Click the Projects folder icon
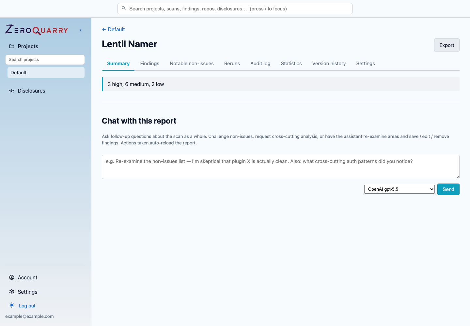The width and height of the screenshot is (470, 326). coord(12,46)
